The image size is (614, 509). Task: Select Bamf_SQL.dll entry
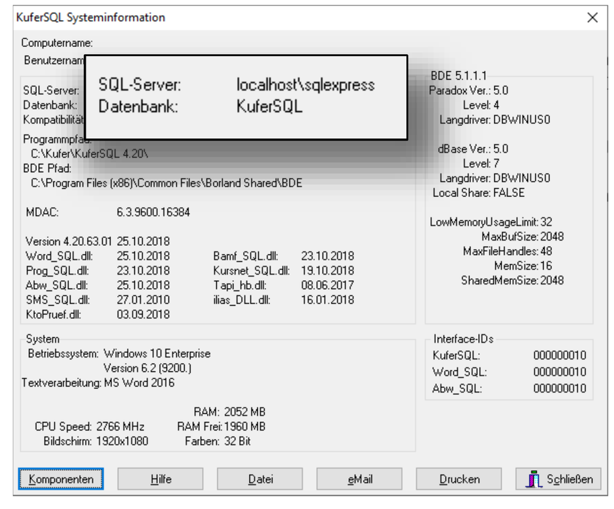coord(246,256)
